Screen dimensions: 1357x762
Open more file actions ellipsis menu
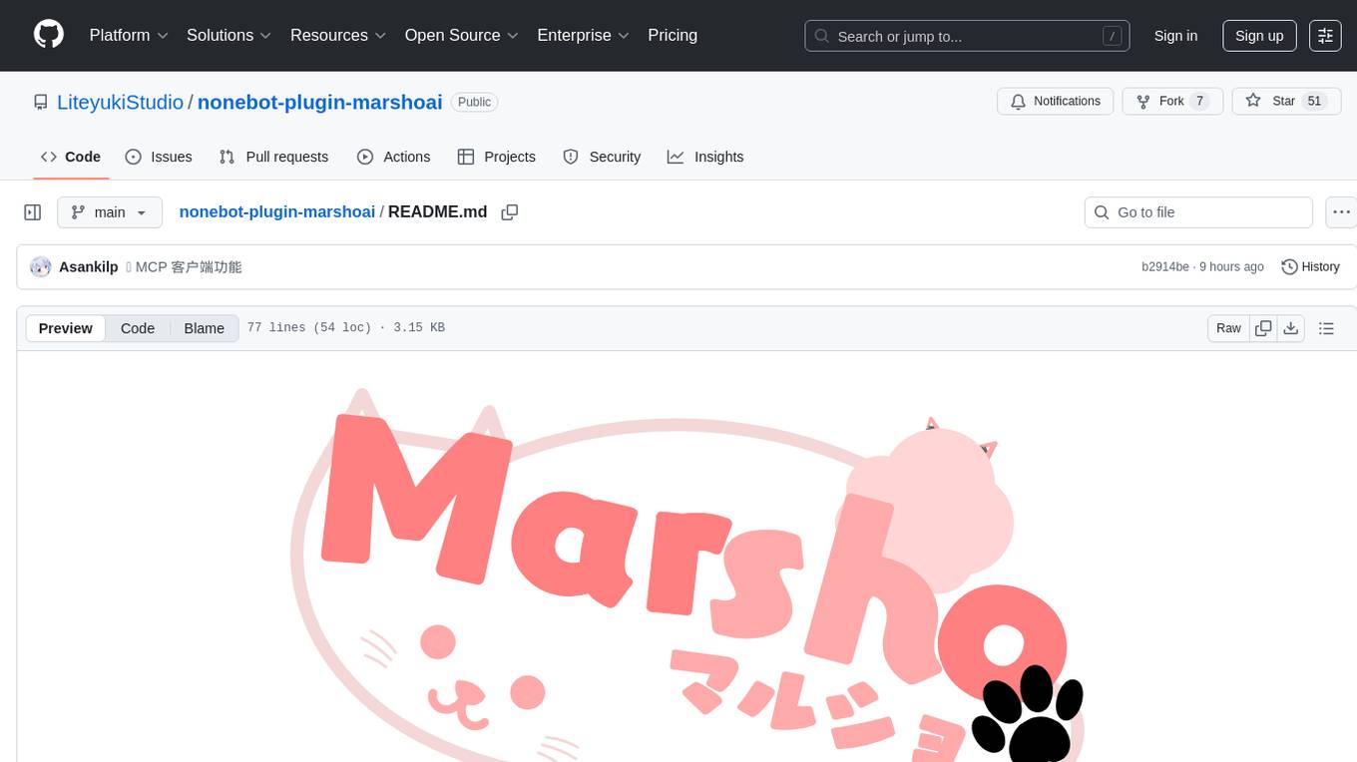pos(1343,212)
